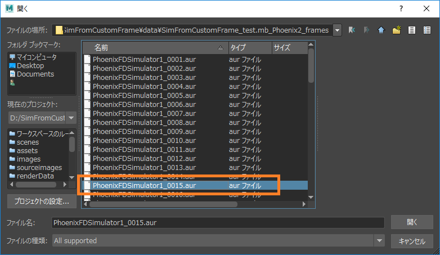
Task: Expand the file location path dropdown
Action: pos(337,30)
